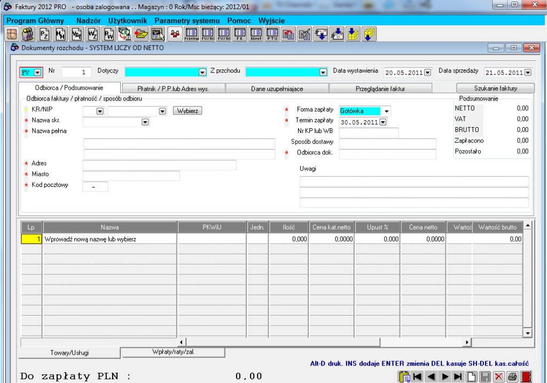Screen dimensions: 547x383
Task: Print the document with printer icon
Action: click(x=512, y=377)
